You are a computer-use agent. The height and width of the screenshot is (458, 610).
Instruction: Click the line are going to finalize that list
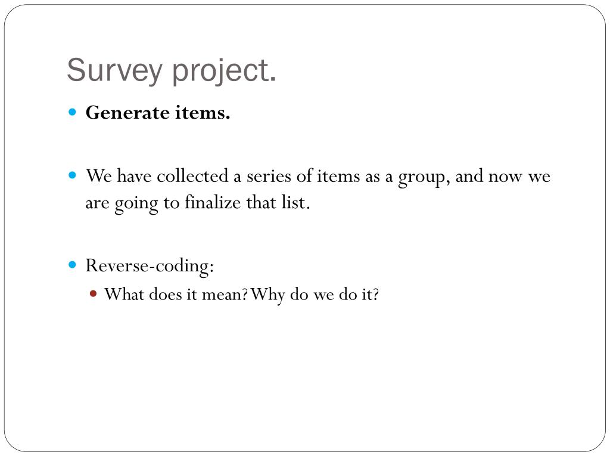(198, 203)
